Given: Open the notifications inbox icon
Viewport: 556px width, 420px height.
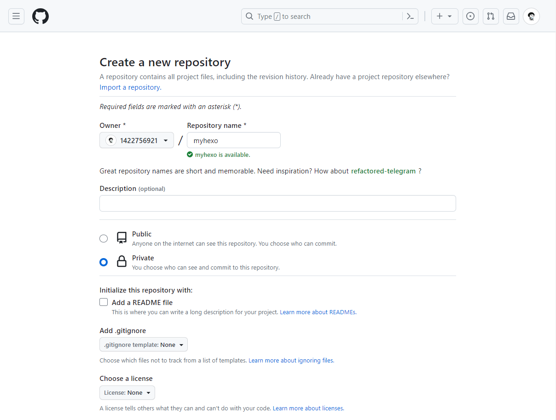Looking at the screenshot, I should pyautogui.click(x=511, y=17).
